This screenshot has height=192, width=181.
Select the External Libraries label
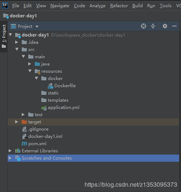click(40, 151)
